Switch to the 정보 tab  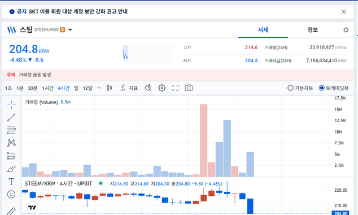(313, 30)
